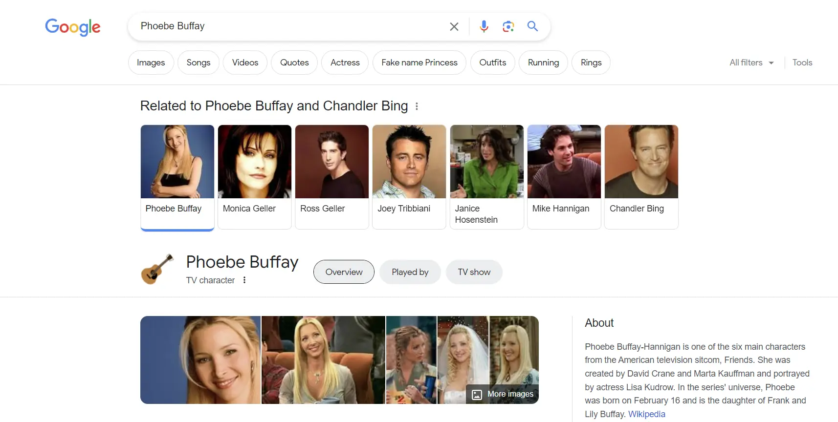The width and height of the screenshot is (838, 422).
Task: Select the Running filter chip
Action: [543, 63]
